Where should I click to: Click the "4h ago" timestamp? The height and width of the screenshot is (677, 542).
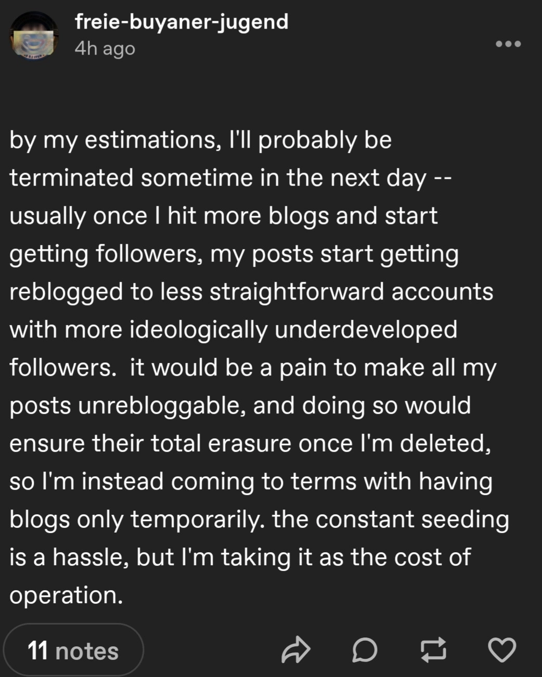click(x=105, y=48)
